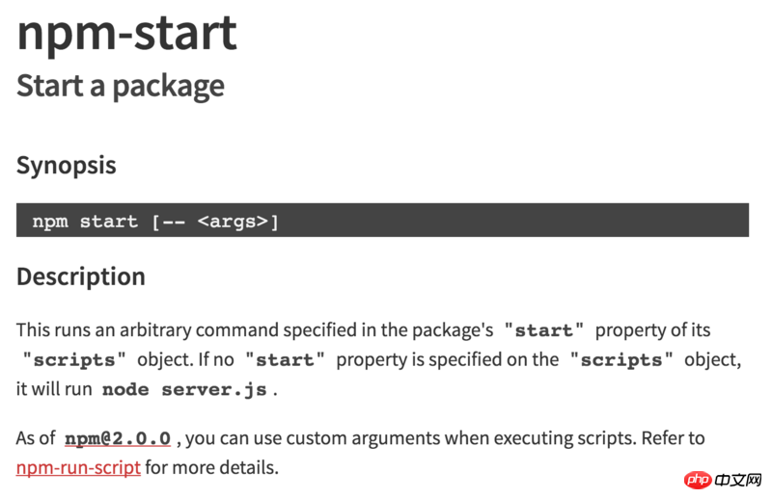Click the "scripts" code before 'object. If no'
This screenshot has height=499, width=772.
point(75,360)
